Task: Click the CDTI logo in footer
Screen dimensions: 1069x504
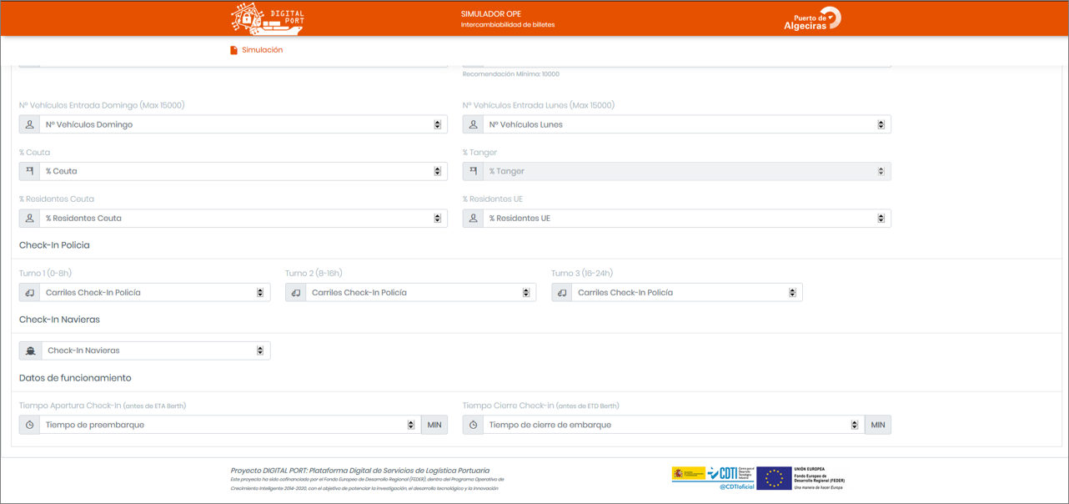Action: 731,474
